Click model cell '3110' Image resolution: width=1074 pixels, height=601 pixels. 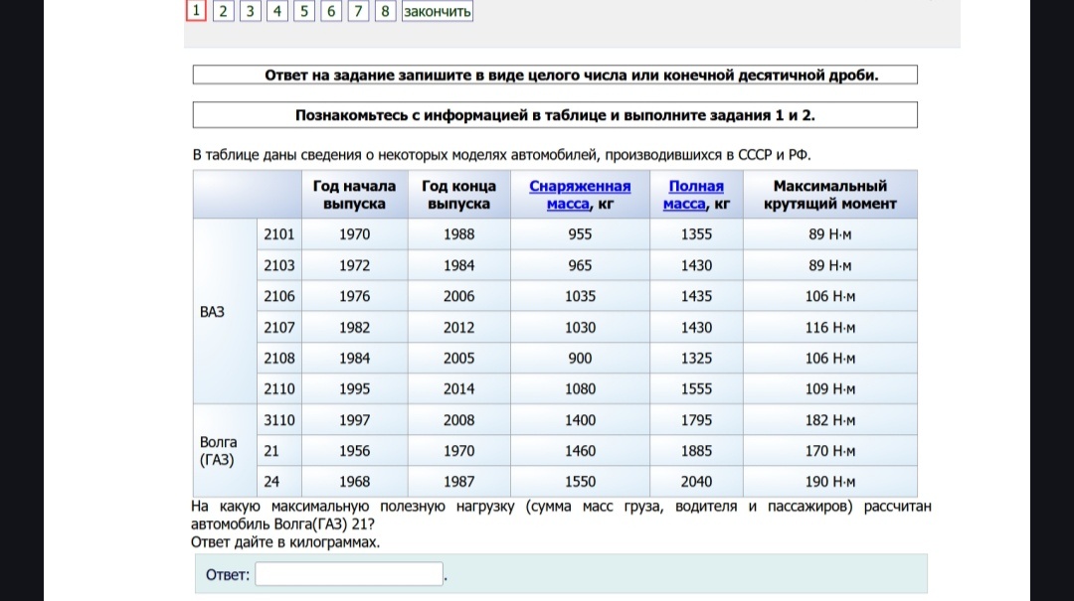[x=279, y=419]
